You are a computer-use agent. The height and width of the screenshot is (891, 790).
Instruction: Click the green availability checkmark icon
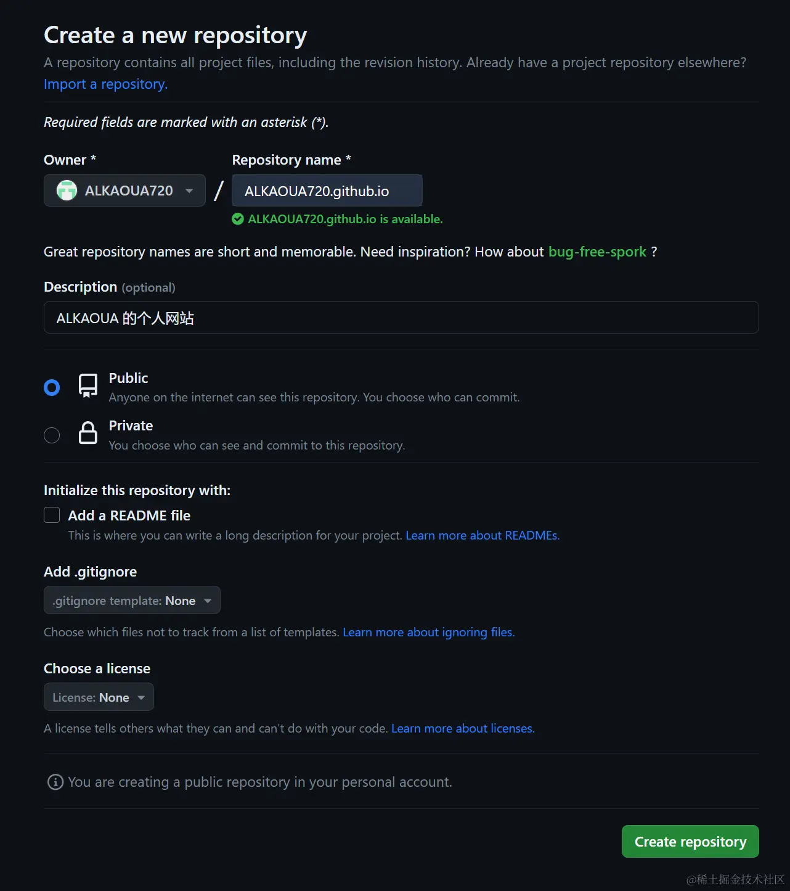click(x=238, y=219)
